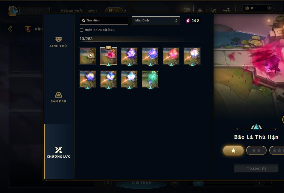Click the Tìm Trận button
This screenshot has width=284, height=193.
click(x=141, y=183)
